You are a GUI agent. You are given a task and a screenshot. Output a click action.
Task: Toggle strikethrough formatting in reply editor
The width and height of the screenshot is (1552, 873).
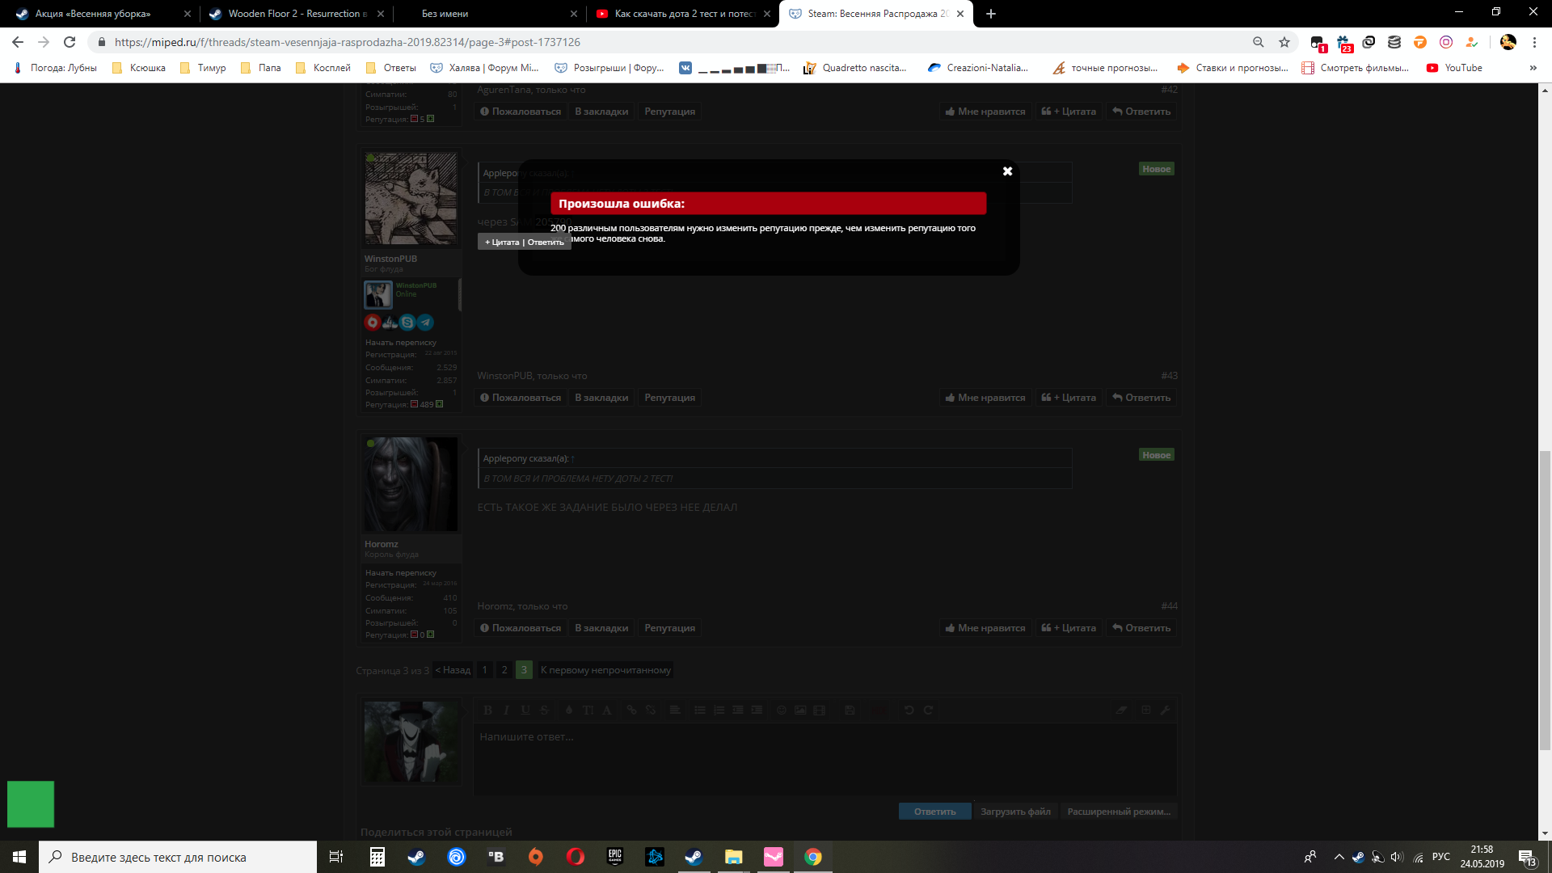coord(545,711)
